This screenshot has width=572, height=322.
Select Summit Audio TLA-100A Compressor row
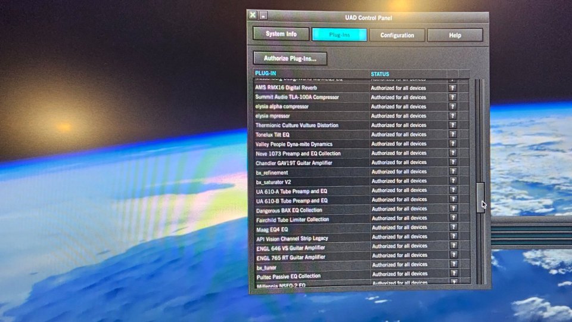(x=361, y=97)
